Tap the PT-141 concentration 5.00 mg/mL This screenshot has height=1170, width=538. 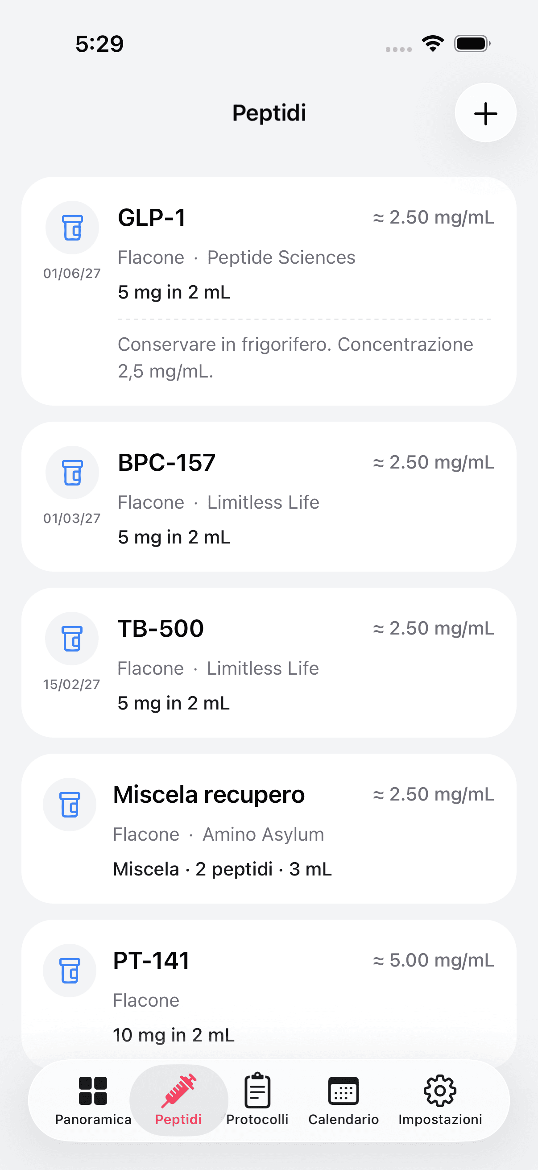[433, 961]
